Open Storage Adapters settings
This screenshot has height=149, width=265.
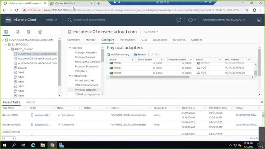86,53
